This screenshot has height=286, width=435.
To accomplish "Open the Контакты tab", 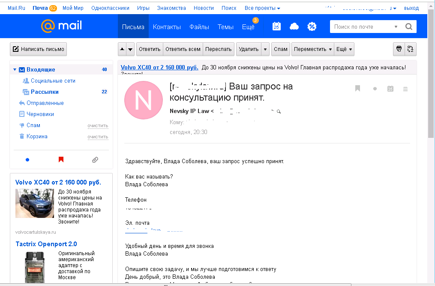I will (x=167, y=27).
